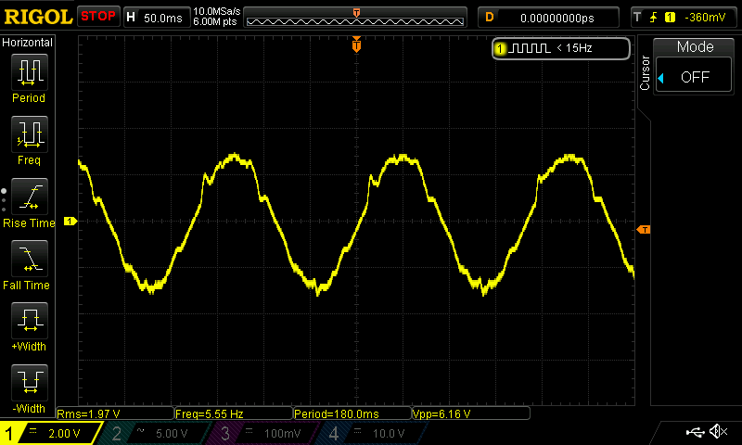Image resolution: width=742 pixels, height=445 pixels.
Task: Click the channel 1 ground reference marker
Action: [x=70, y=221]
